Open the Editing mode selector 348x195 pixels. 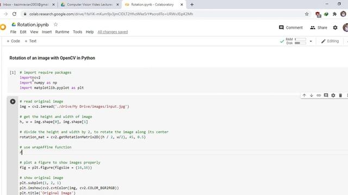(x=330, y=41)
